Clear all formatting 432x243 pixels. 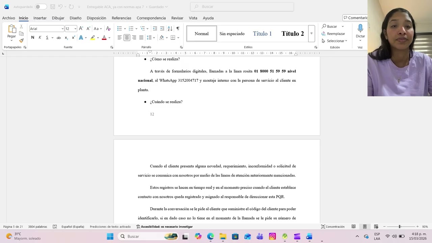[x=108, y=29]
